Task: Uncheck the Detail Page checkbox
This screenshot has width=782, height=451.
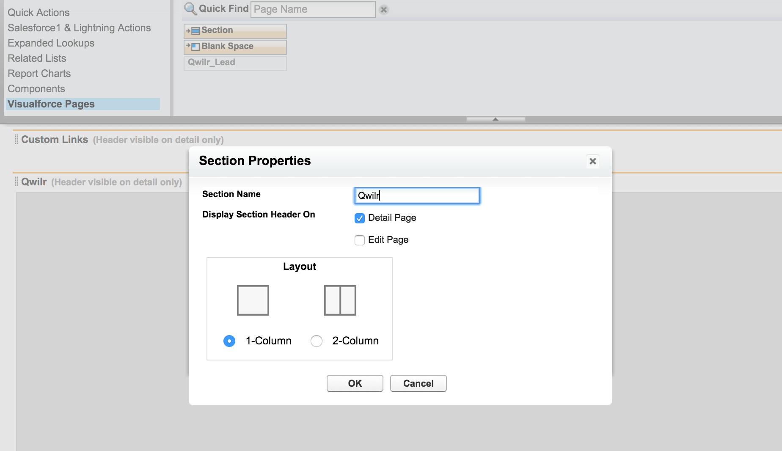Action: tap(360, 218)
